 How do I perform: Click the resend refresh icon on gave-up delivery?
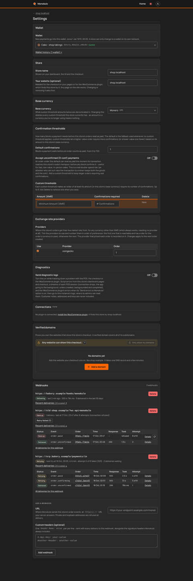[154, 437]
